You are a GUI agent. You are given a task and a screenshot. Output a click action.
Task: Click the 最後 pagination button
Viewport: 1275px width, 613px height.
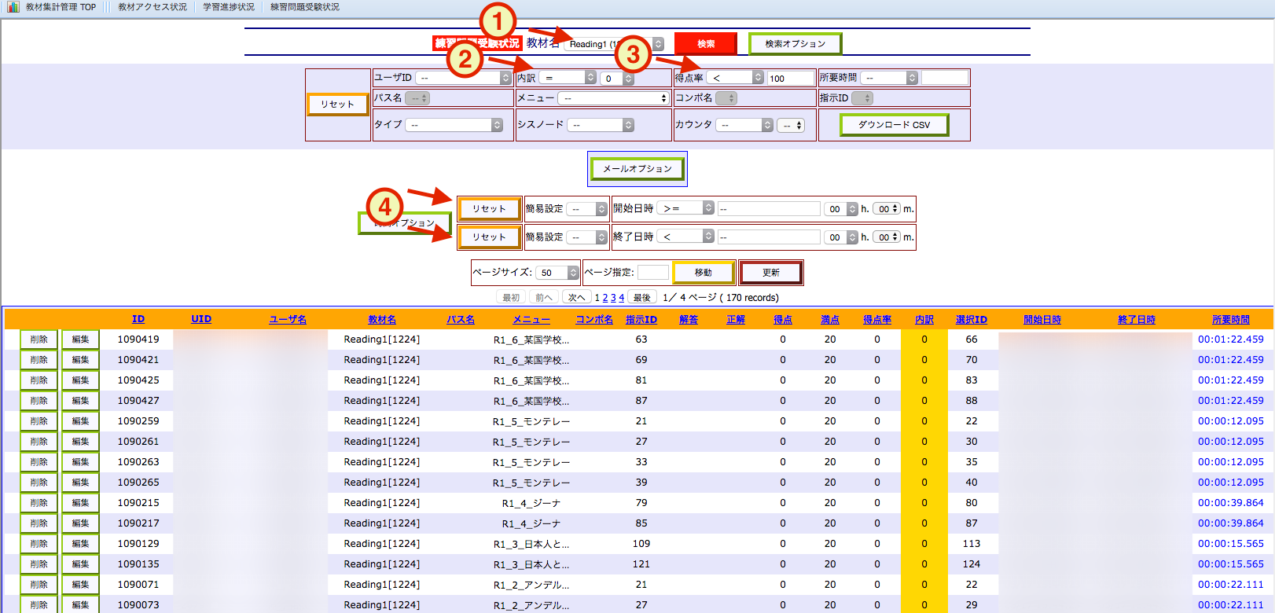[x=642, y=298]
